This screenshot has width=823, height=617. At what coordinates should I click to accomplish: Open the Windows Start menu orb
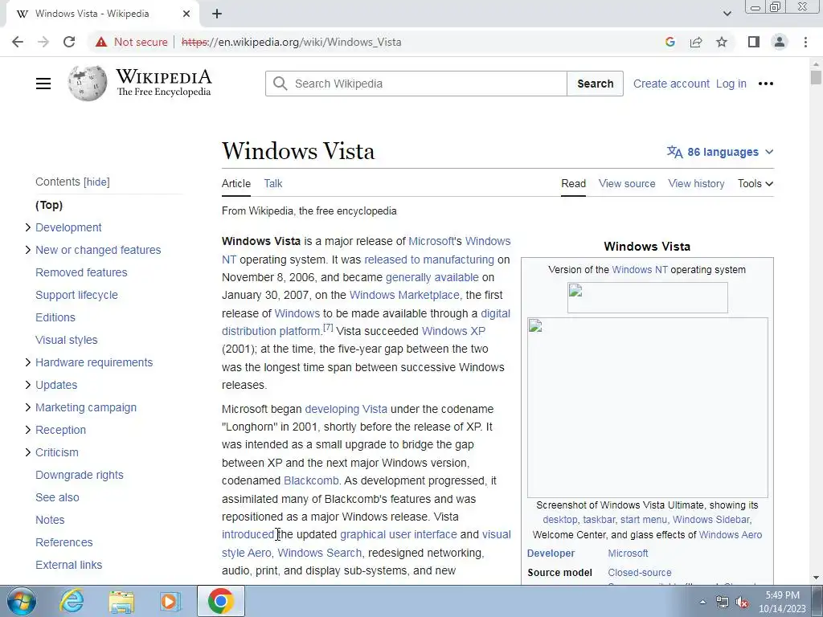pos(22,601)
